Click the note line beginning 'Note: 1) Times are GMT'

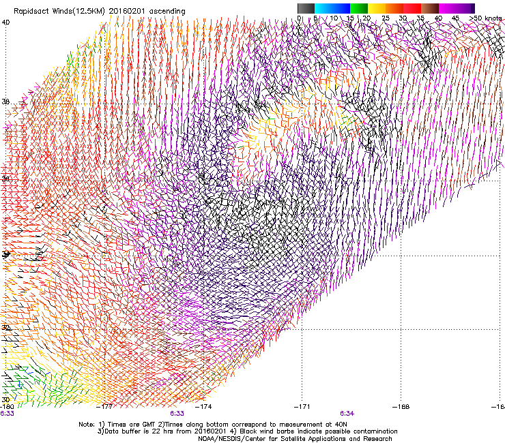pos(213,425)
